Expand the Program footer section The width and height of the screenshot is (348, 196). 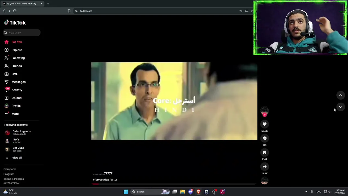click(x=9, y=174)
